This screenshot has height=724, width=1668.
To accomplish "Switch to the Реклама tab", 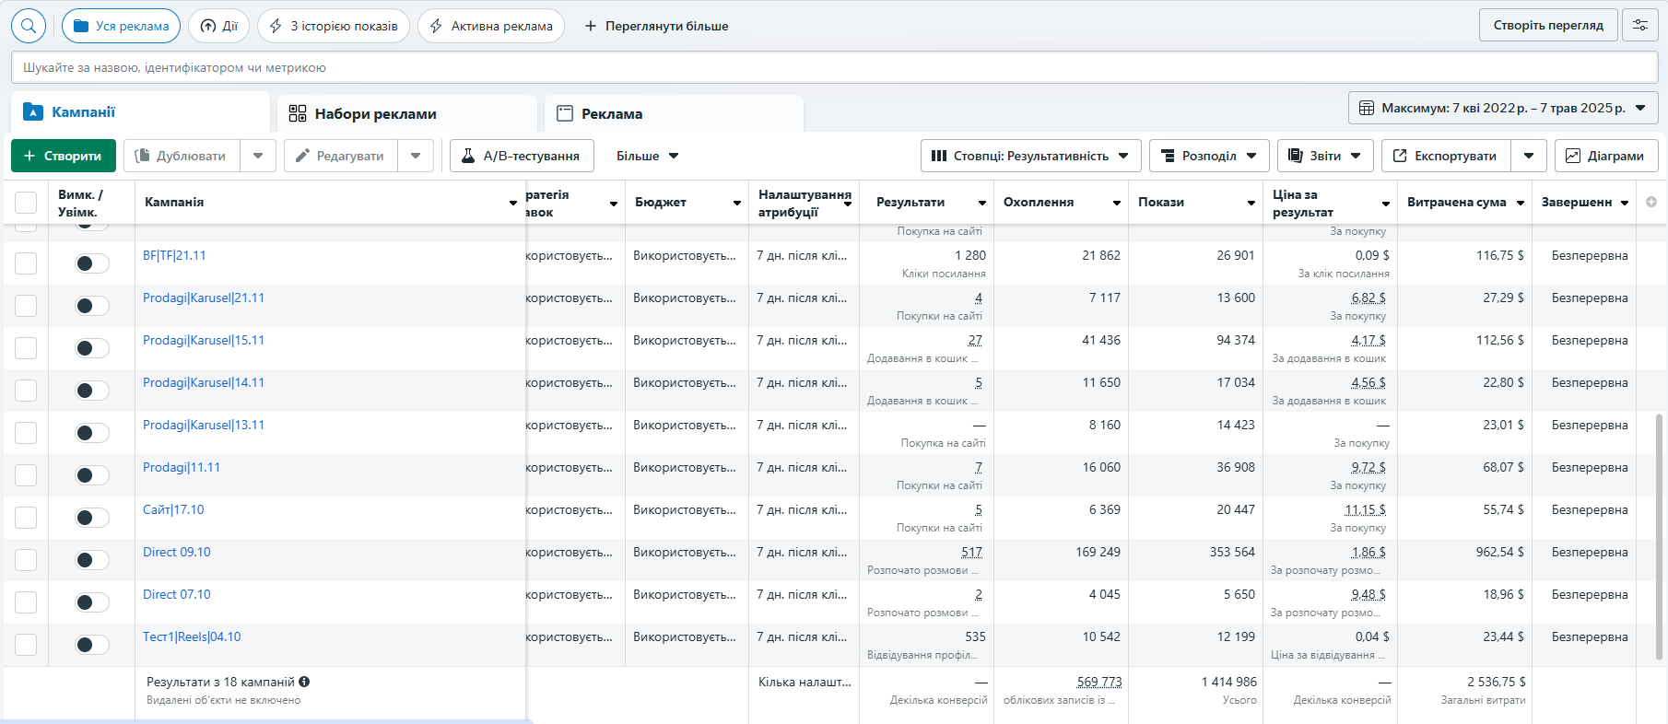I will click(674, 113).
